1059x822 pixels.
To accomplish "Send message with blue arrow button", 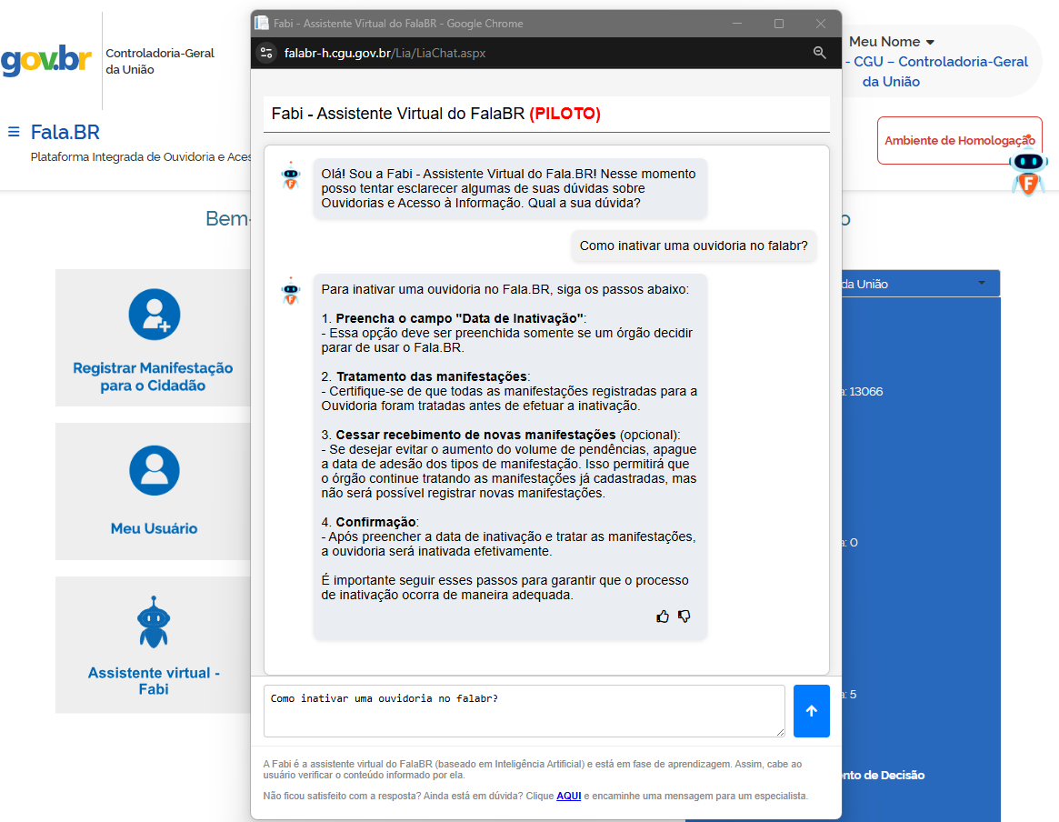I will pyautogui.click(x=811, y=711).
